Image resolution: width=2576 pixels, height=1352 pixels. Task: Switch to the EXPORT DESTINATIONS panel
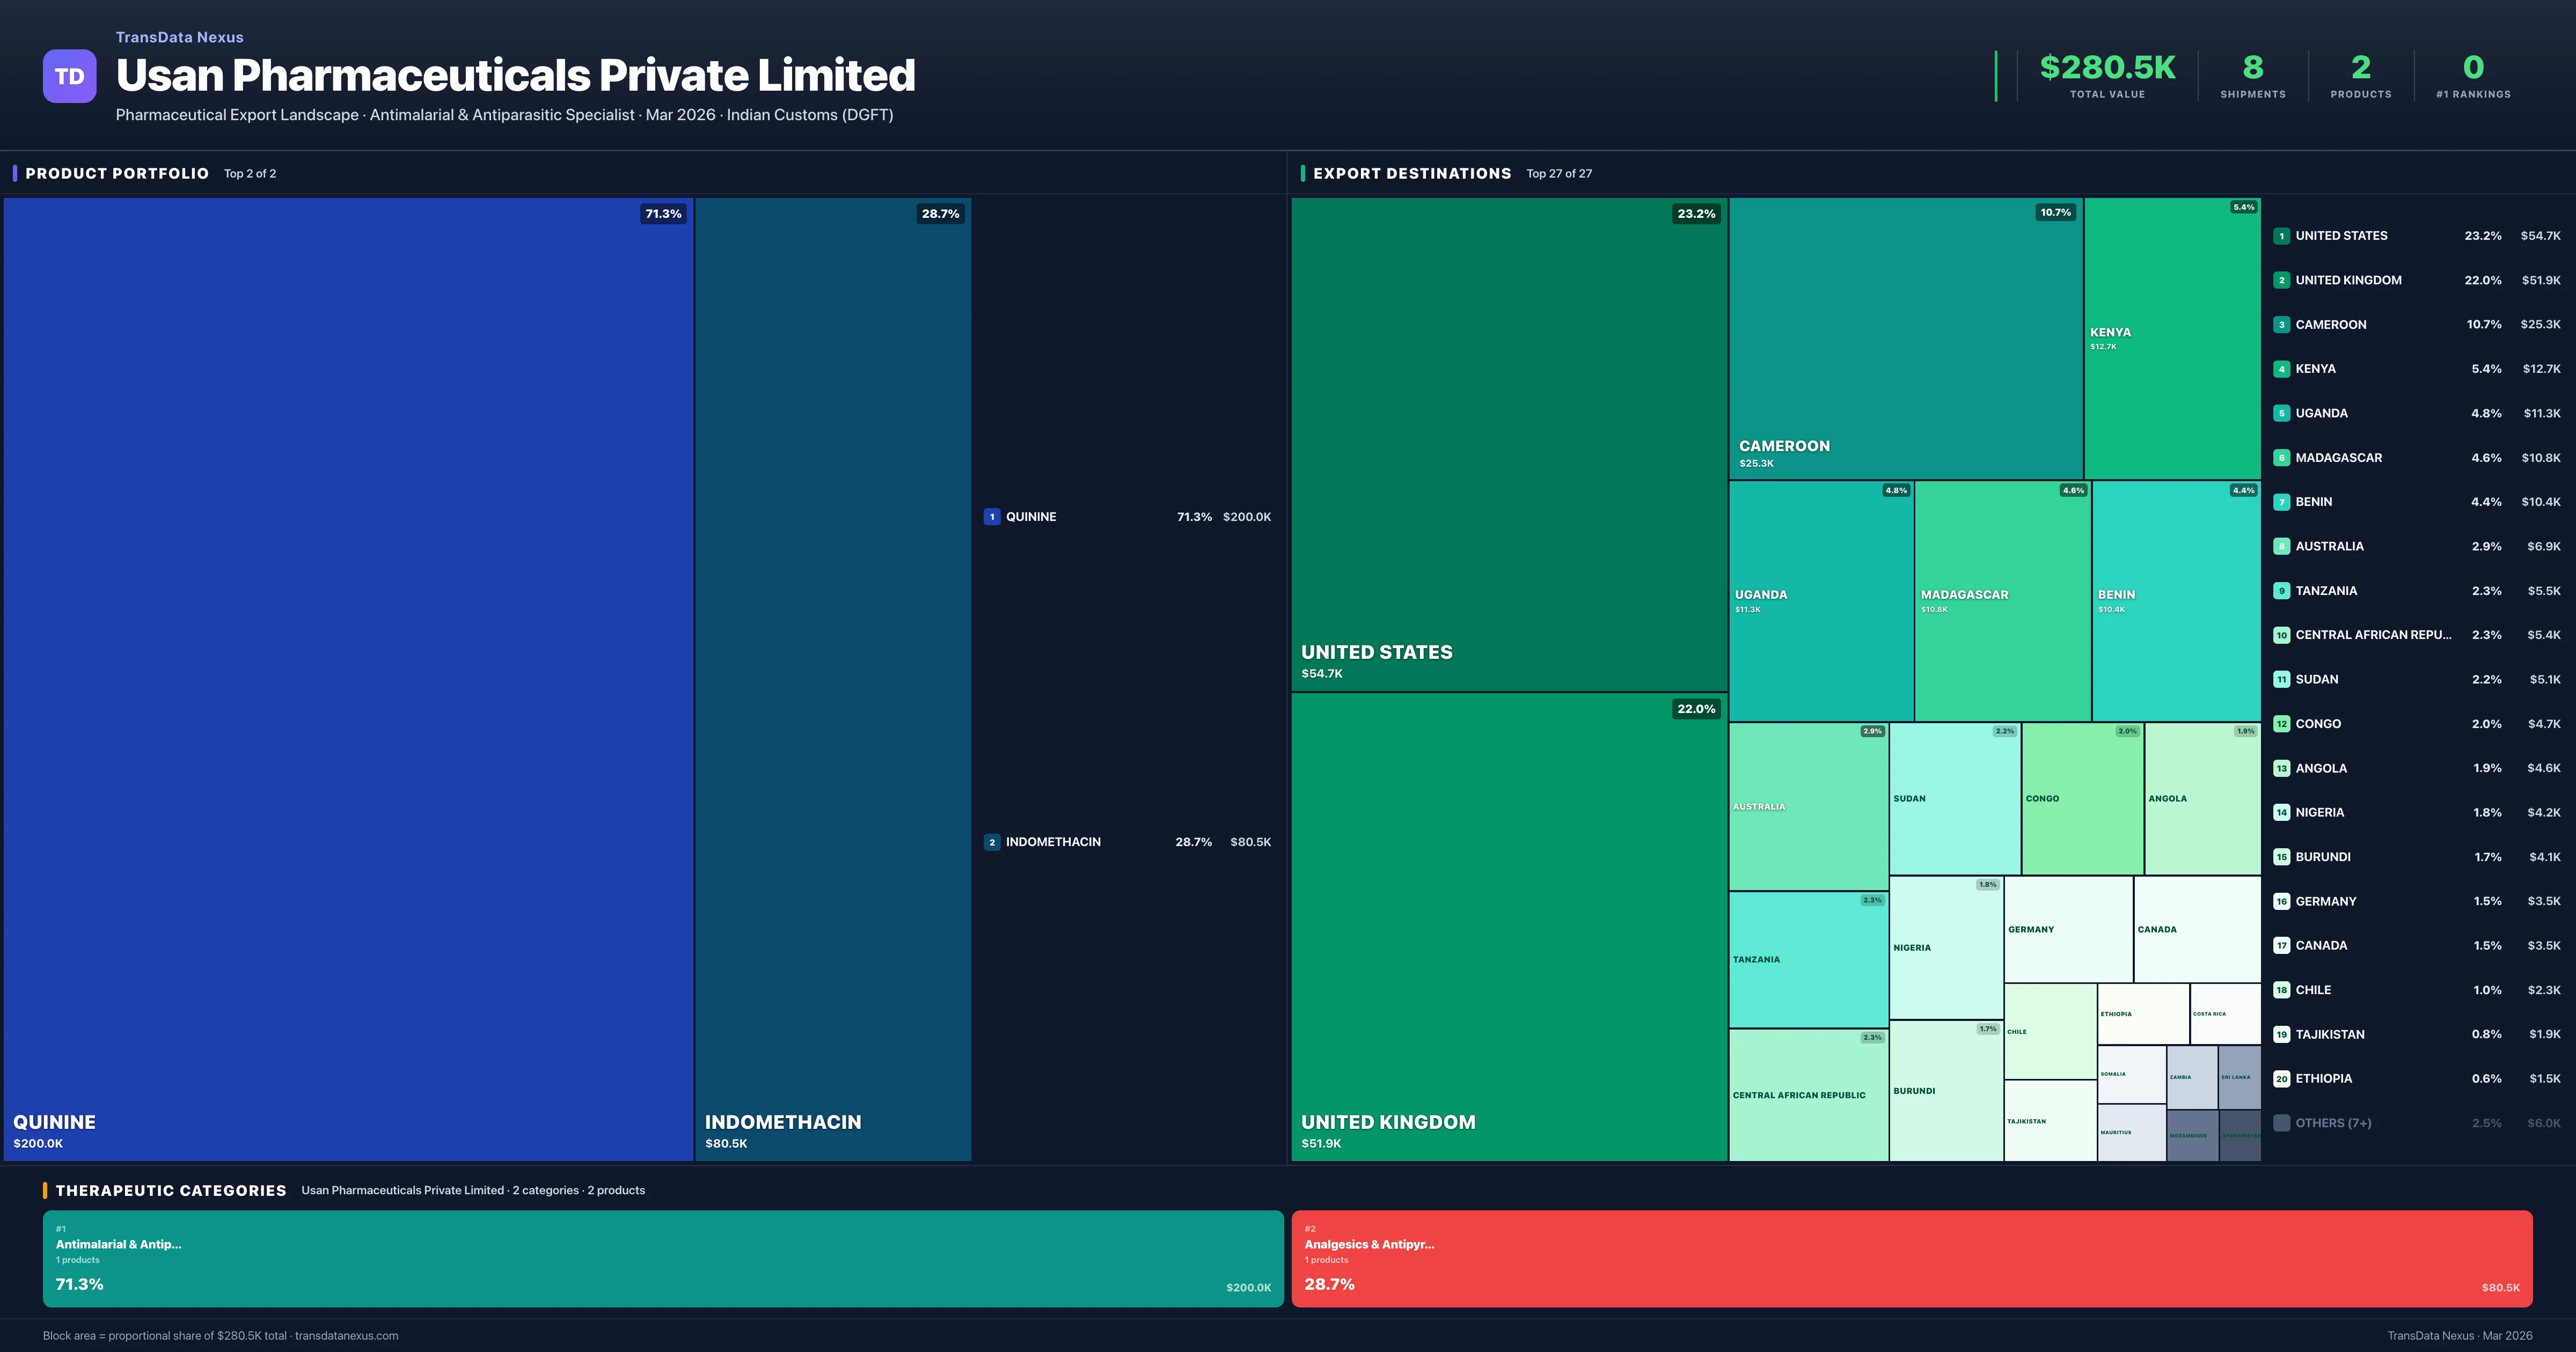(1411, 173)
